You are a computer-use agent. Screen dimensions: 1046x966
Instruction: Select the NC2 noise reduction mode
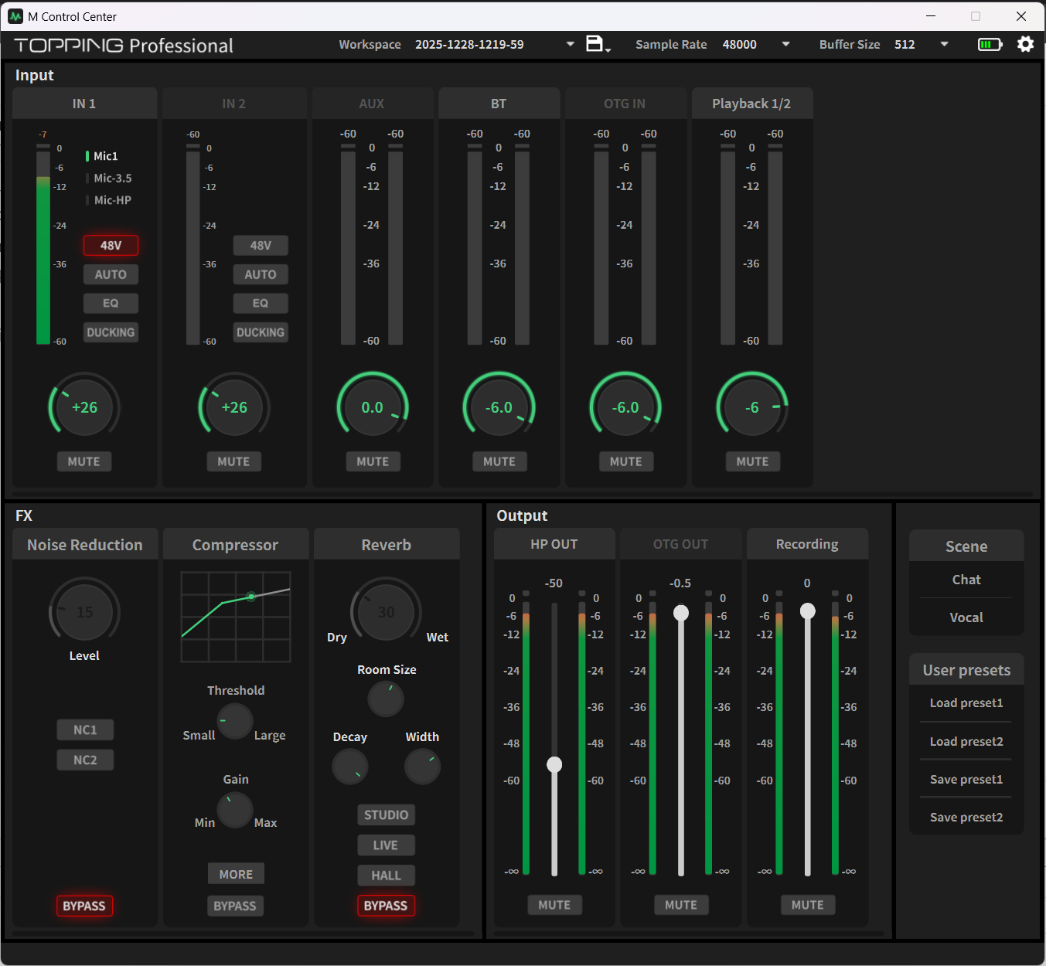click(85, 760)
